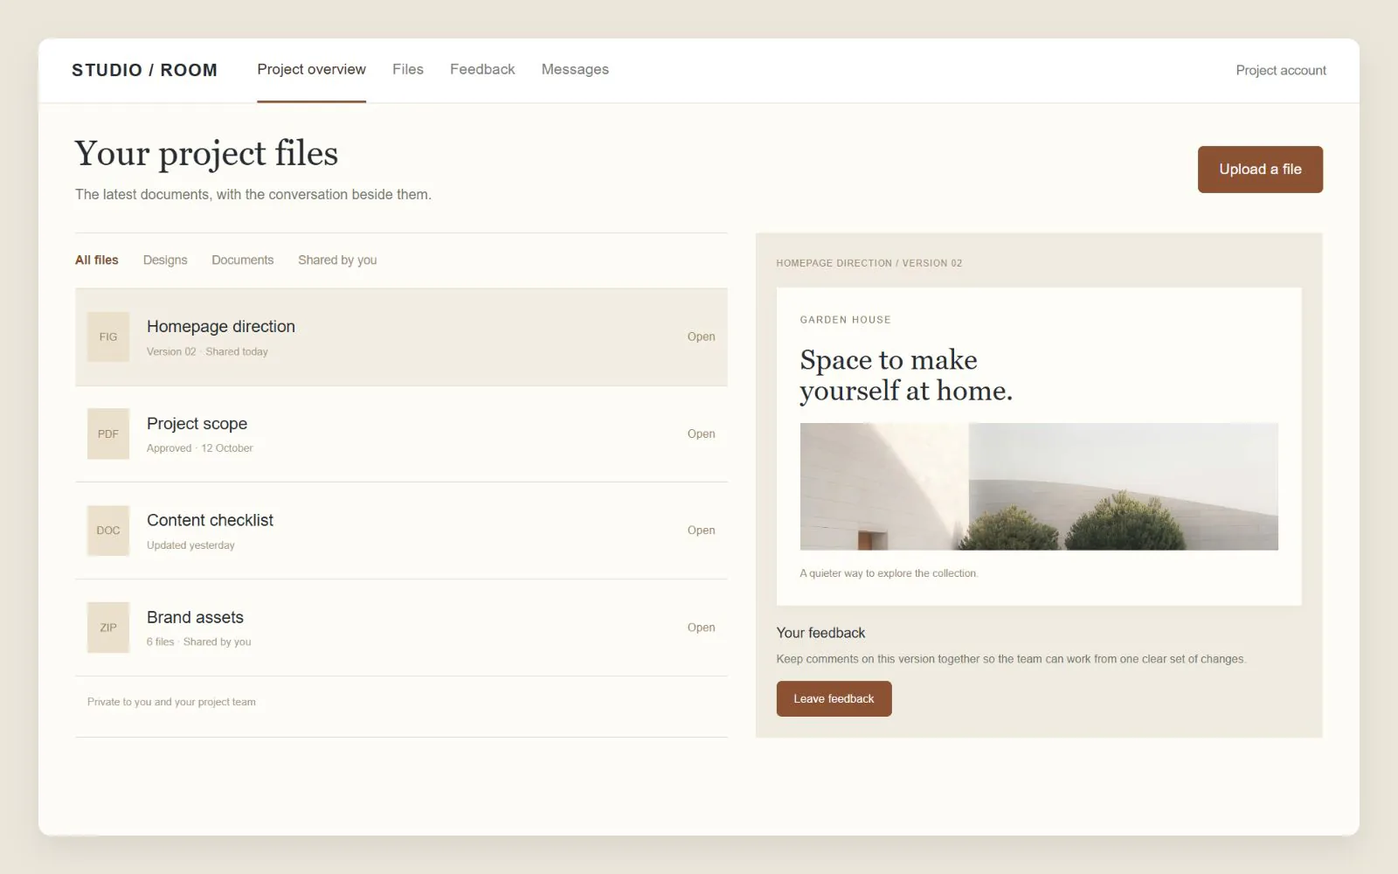Open the Brand assets file
The image size is (1398, 874).
coord(701,628)
